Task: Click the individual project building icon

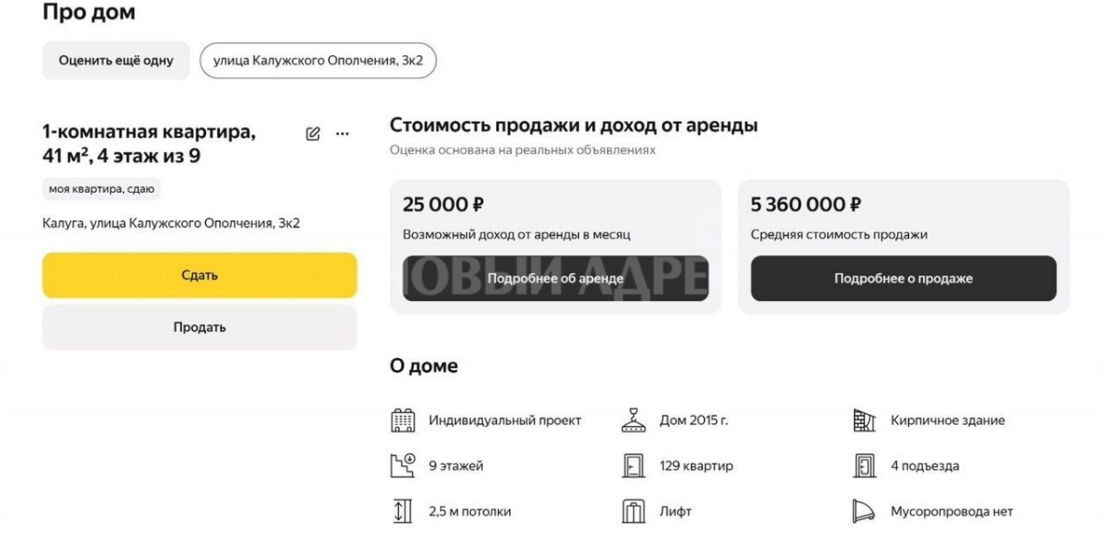Action: [403, 420]
